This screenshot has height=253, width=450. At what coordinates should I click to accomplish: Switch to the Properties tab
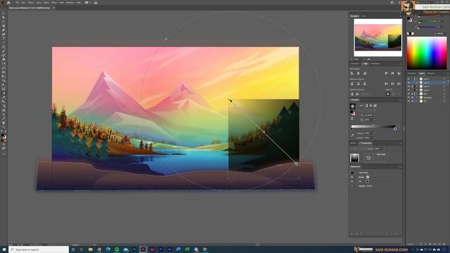pyautogui.click(x=411, y=73)
